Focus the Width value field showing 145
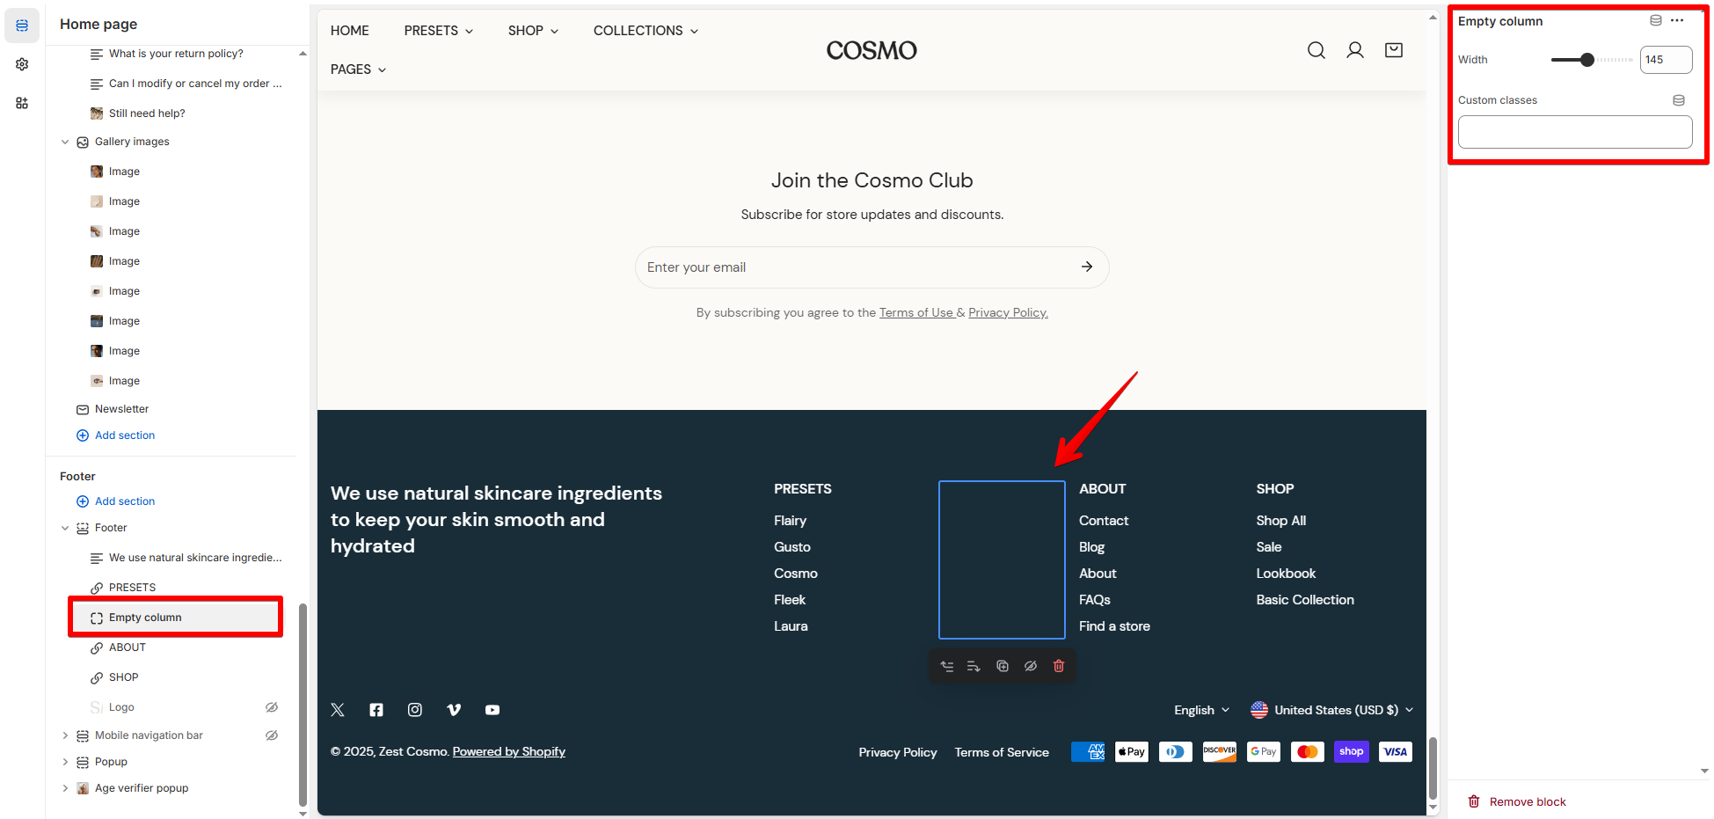 (x=1666, y=60)
